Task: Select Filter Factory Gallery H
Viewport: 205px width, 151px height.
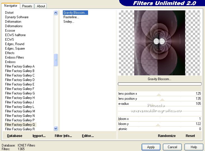Action: [x=20, y=98]
